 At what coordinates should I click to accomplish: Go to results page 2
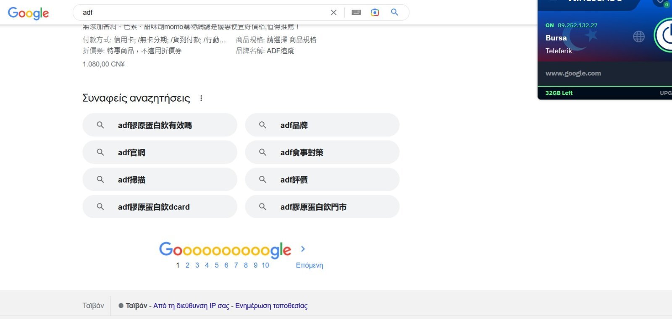(187, 265)
